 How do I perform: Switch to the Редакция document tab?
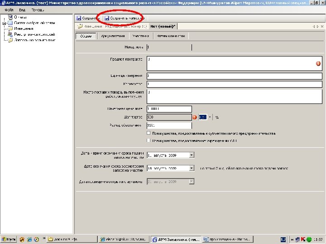126,26
